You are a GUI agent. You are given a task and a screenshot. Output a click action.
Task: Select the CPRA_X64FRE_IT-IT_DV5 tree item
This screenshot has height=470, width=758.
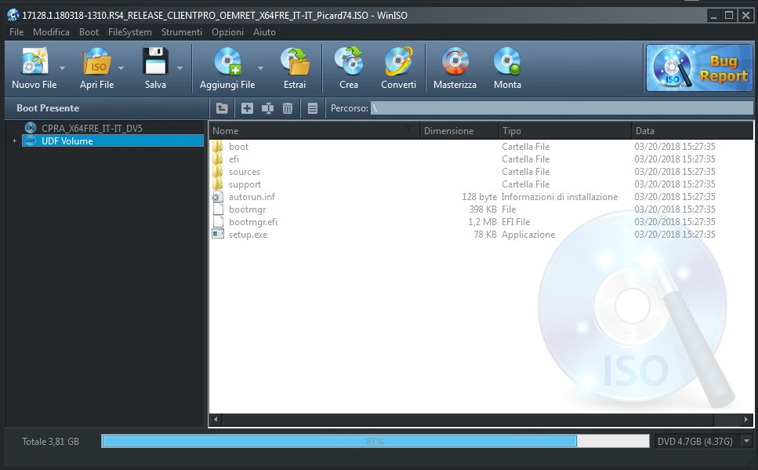click(92, 128)
